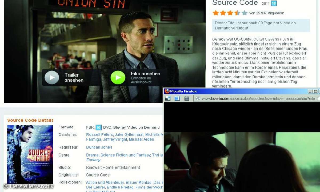Screen dimensions: 320x192
Task: Click the Firefox logo in the popup title bar
Action: (x=167, y=91)
